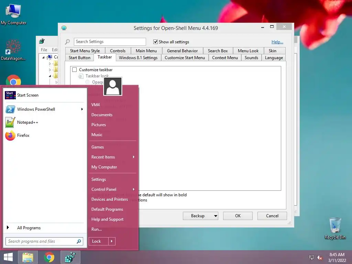
Task: Open the arrow next to Lock
Action: click(112, 241)
